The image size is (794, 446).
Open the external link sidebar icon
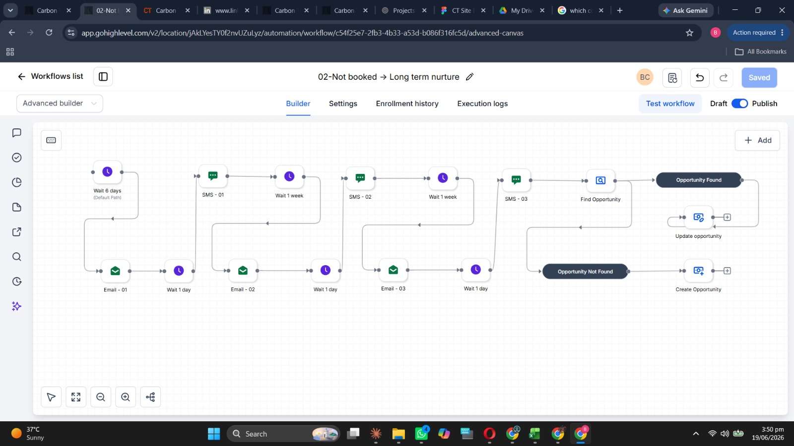16,232
